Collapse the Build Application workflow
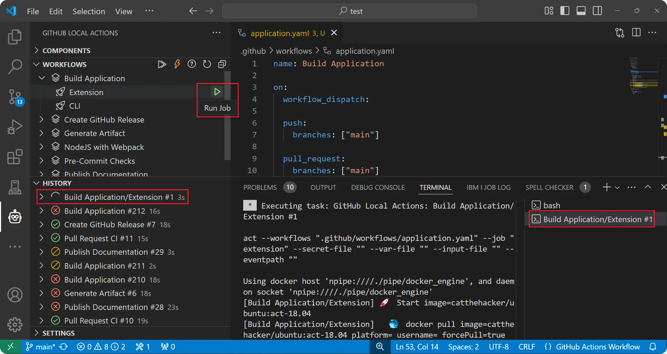The image size is (667, 354). 42,78
